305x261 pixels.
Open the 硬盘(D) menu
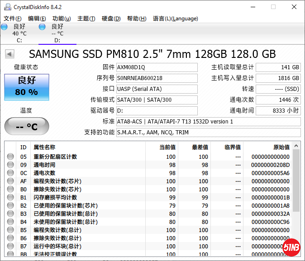pos(111,19)
